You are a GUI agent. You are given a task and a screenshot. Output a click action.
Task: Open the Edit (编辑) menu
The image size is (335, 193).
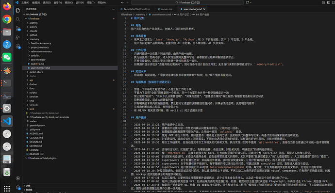point(36,2)
